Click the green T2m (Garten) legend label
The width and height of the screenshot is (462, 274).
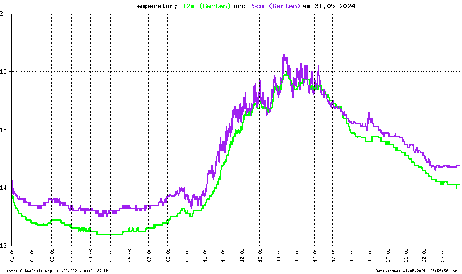click(206, 6)
